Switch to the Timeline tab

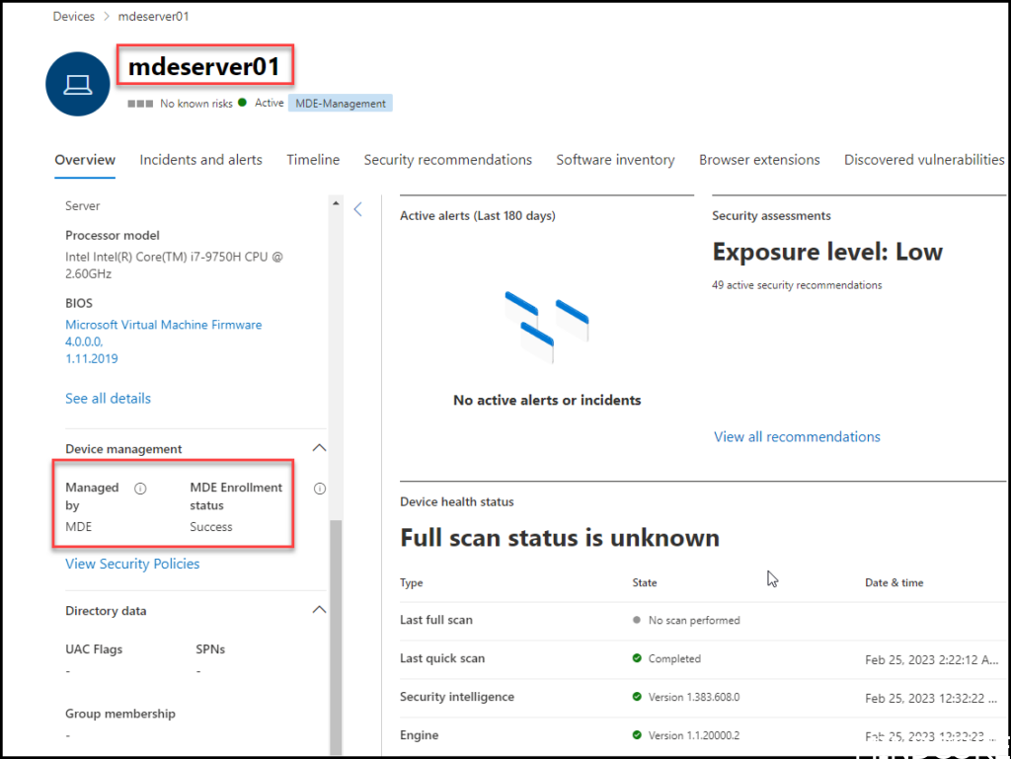pos(312,159)
